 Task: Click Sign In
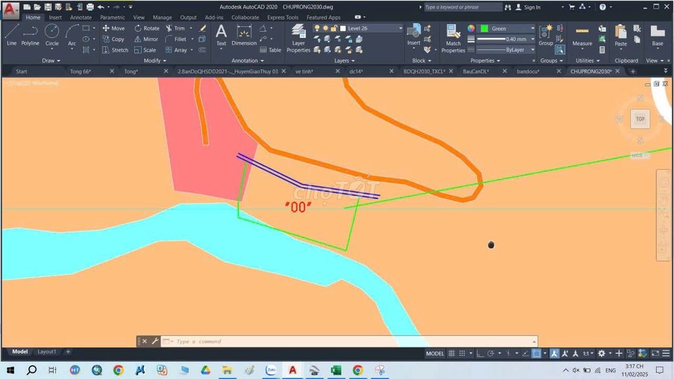tap(528, 7)
